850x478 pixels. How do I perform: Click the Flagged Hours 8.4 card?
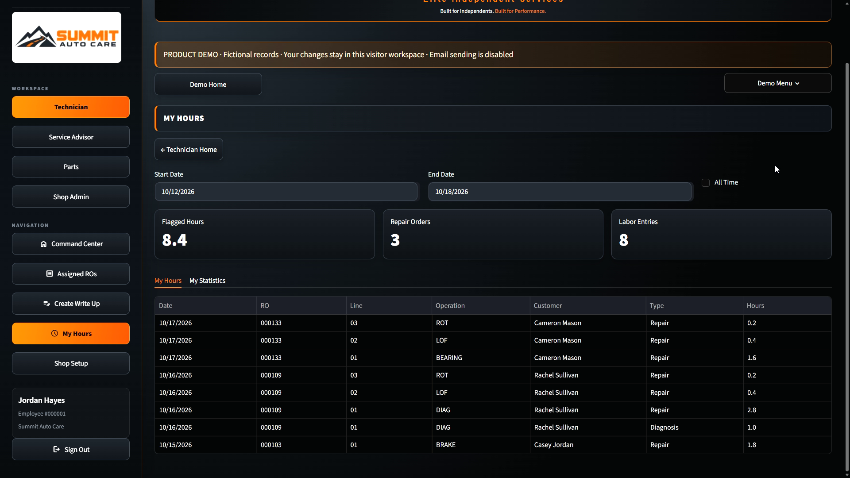pos(264,234)
